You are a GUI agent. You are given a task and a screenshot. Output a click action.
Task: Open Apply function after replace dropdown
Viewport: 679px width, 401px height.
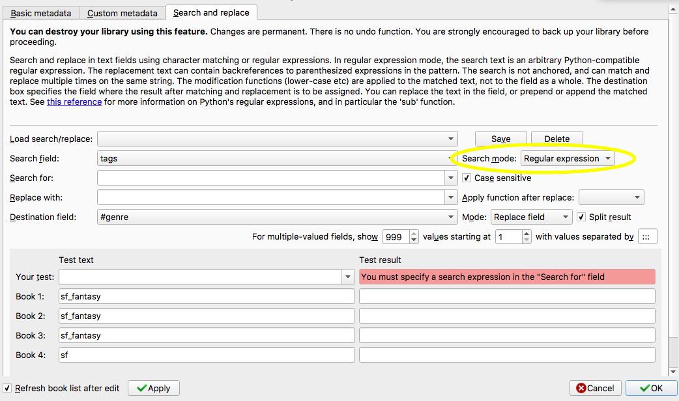pyautogui.click(x=611, y=197)
